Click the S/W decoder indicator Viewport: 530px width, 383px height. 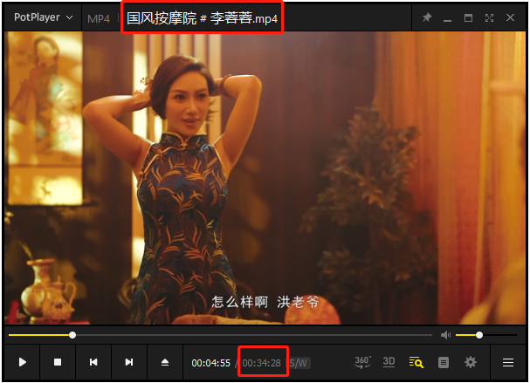click(x=299, y=363)
